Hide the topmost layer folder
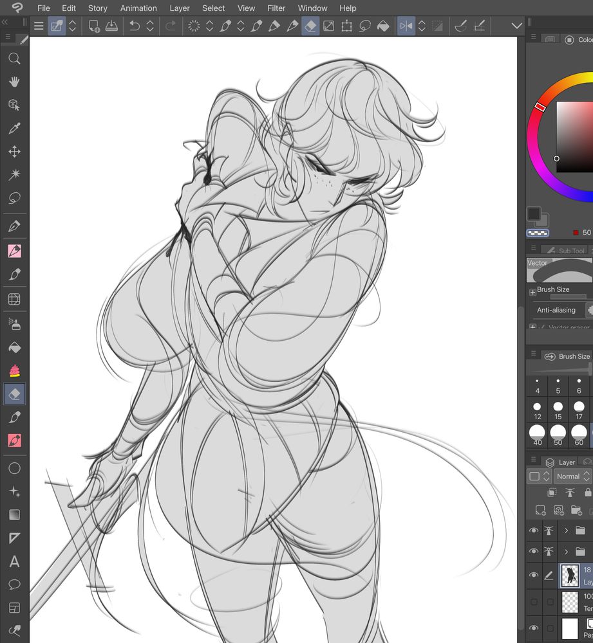593x643 pixels. point(534,530)
